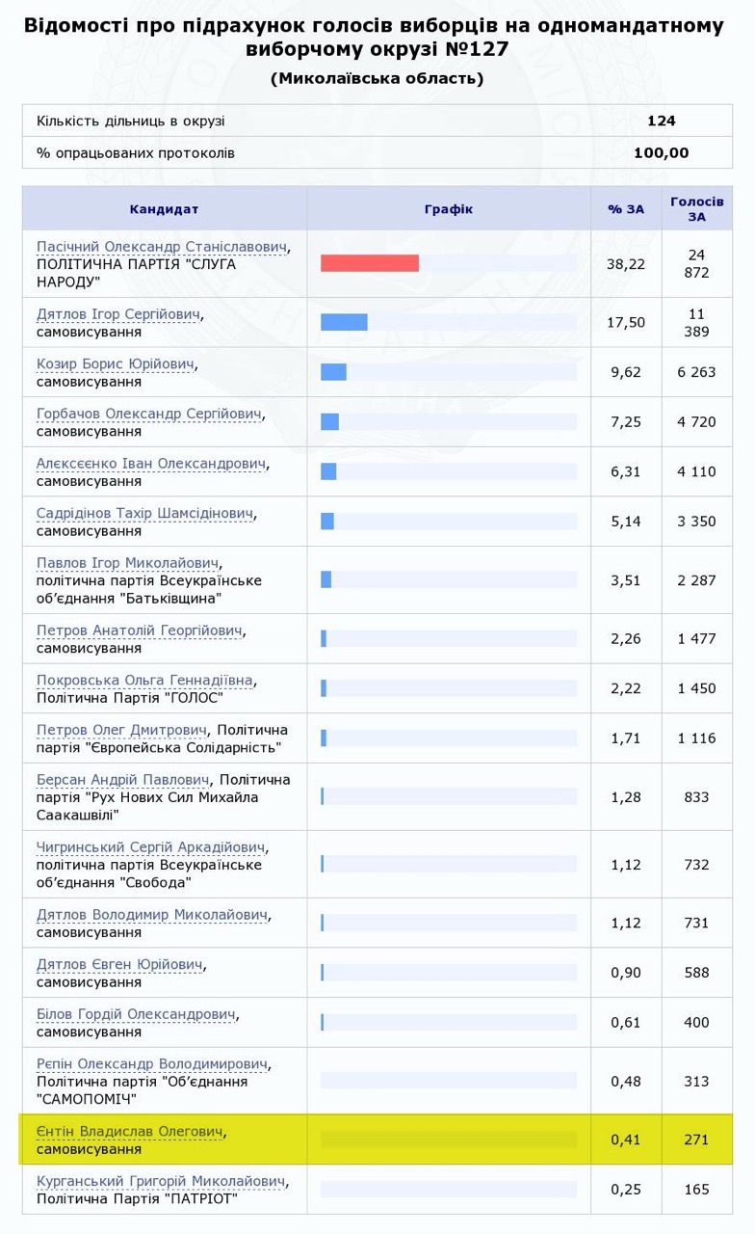Open Покровська Ольга Геннадіївна link
Viewport: 755px width, 1234px height.
[x=144, y=681]
